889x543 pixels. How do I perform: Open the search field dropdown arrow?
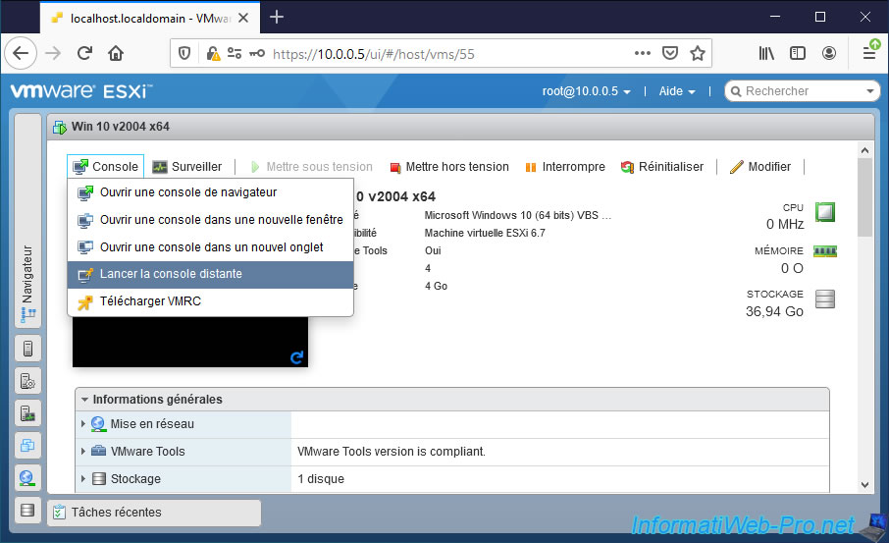coord(870,91)
